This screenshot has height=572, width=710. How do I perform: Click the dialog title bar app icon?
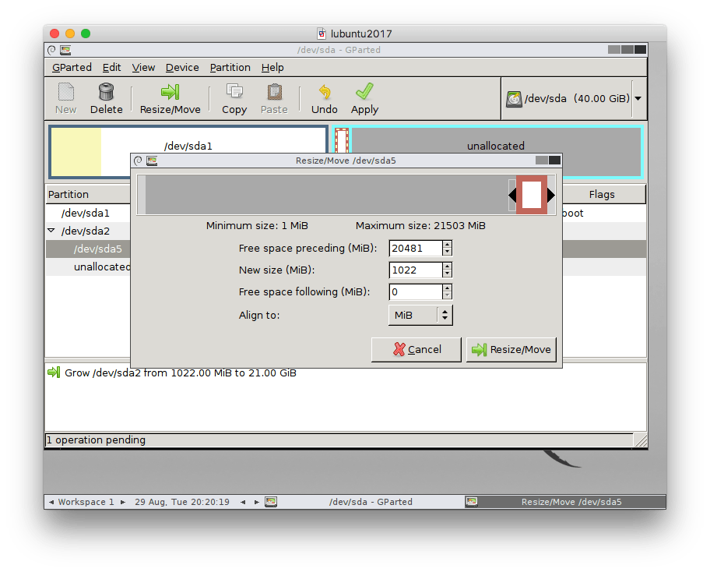[x=152, y=161]
